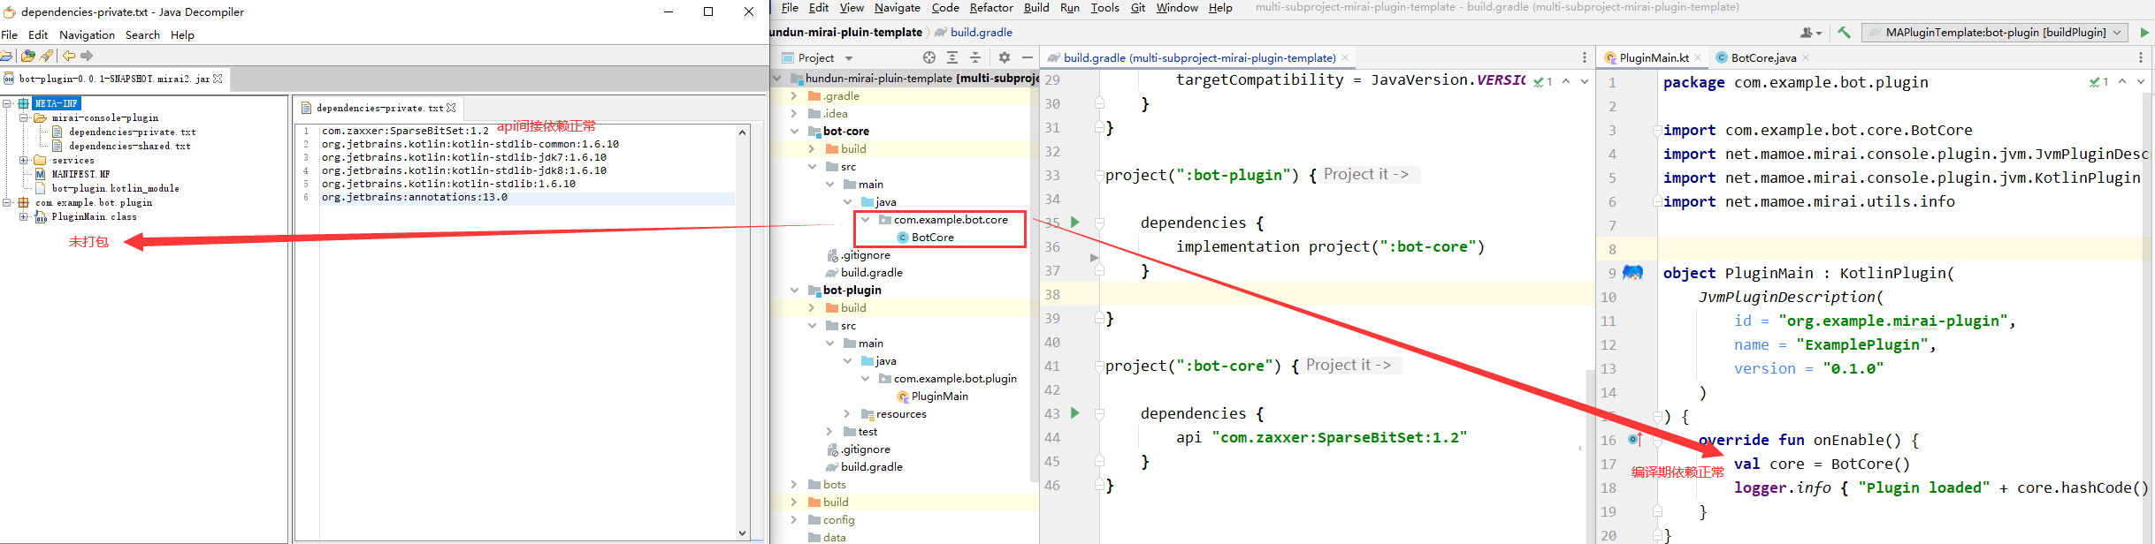Open Git menu in IntelliJ

[x=1138, y=8]
